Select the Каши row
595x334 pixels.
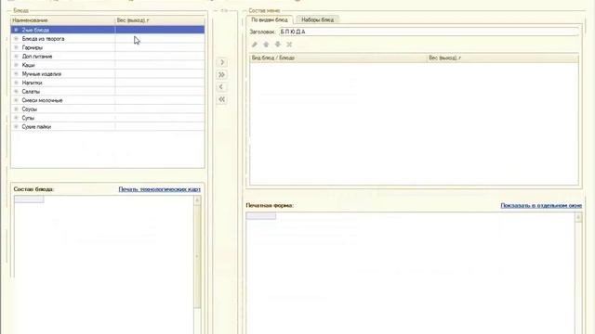point(108,65)
